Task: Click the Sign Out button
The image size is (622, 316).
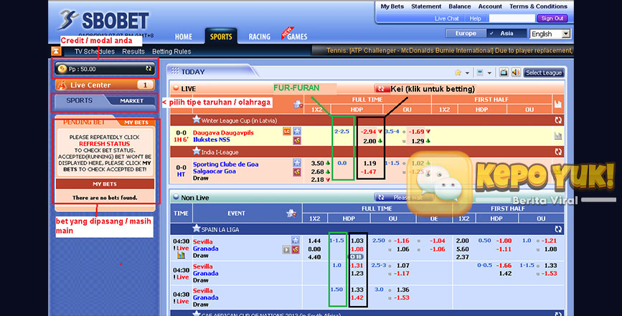Action: coord(552,18)
